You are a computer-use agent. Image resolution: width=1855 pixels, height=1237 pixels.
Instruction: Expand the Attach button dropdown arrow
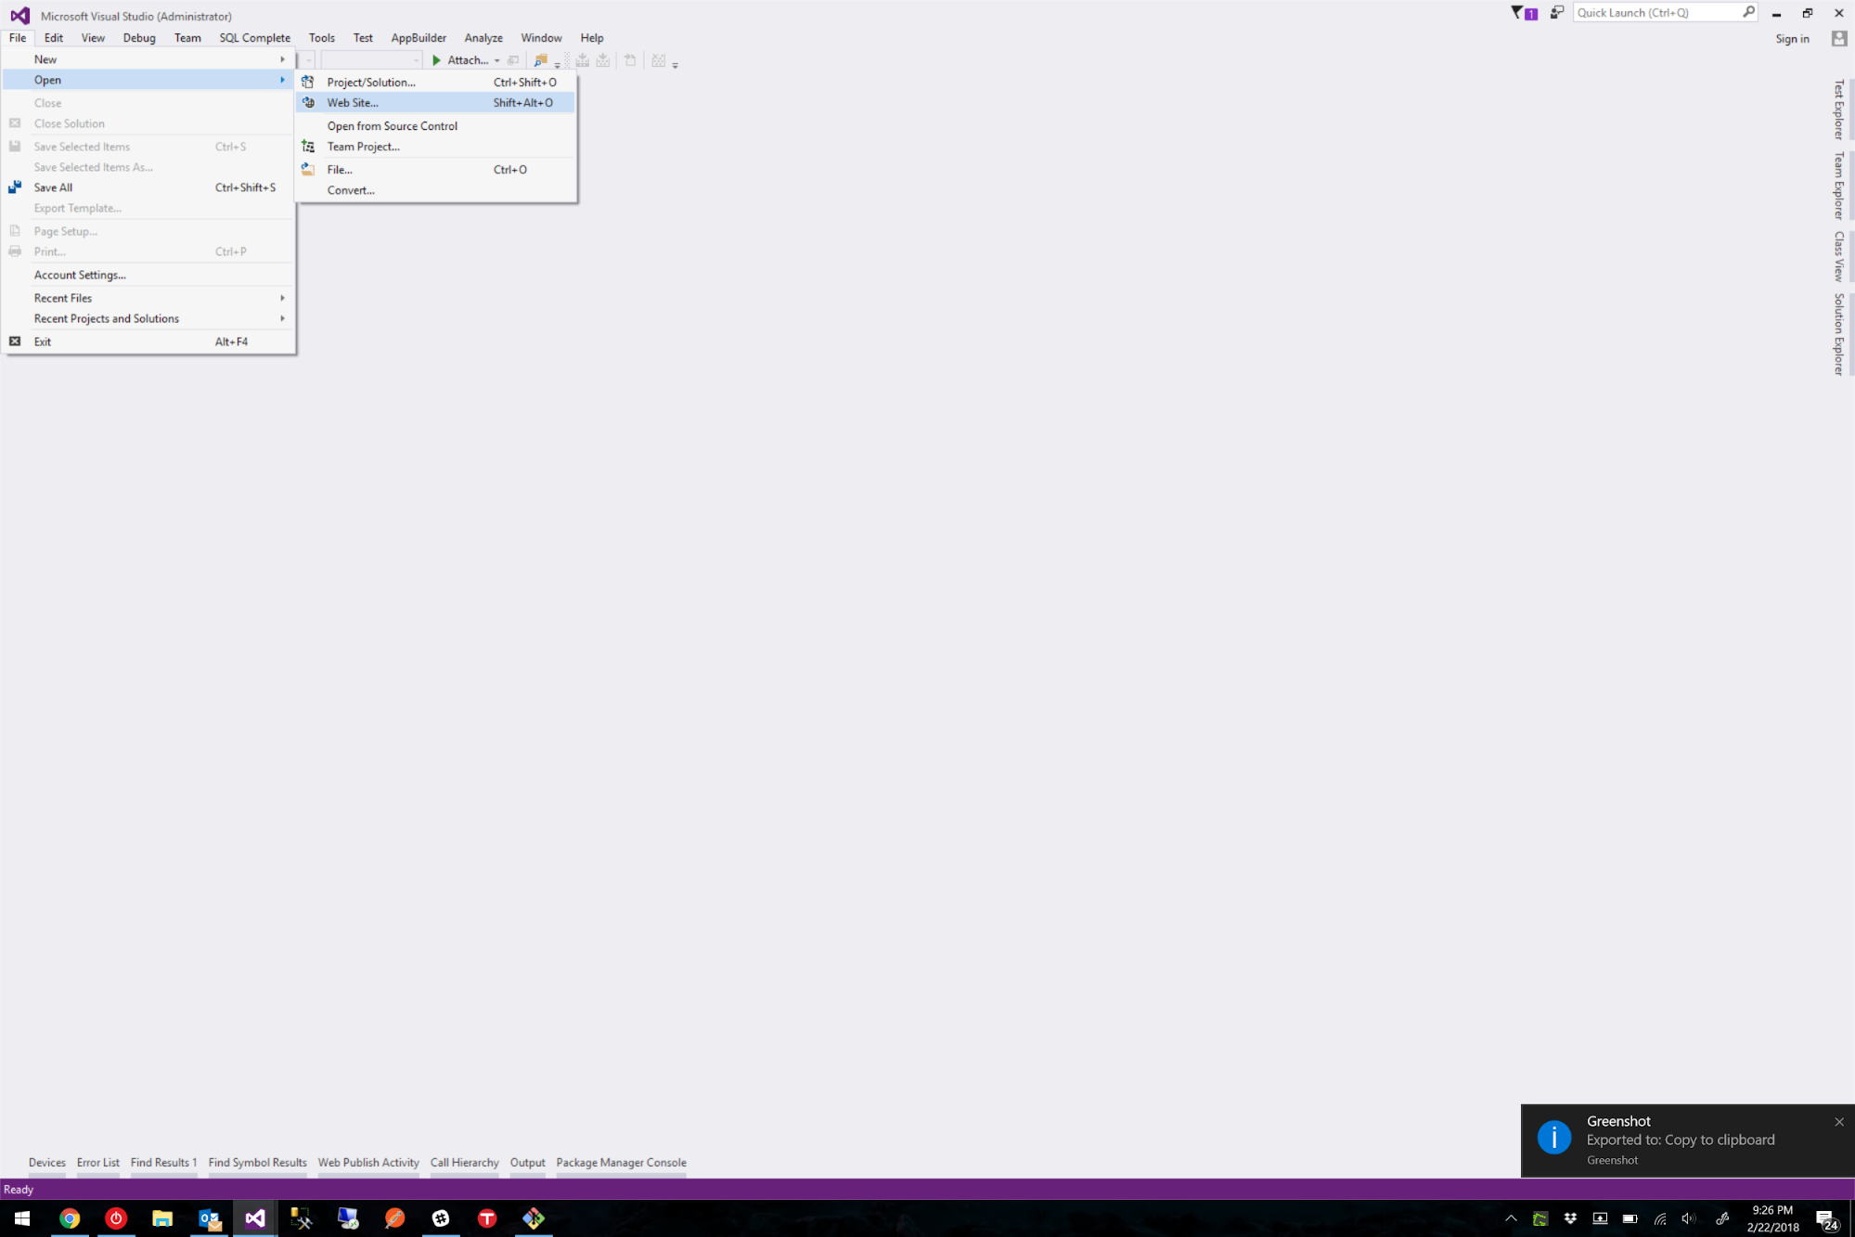coord(497,61)
